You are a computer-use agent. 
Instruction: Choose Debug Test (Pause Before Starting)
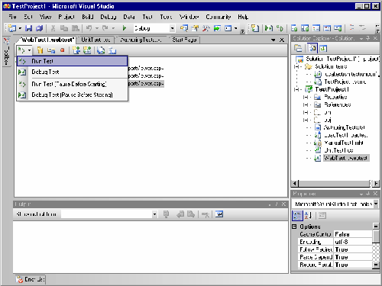coord(72,95)
